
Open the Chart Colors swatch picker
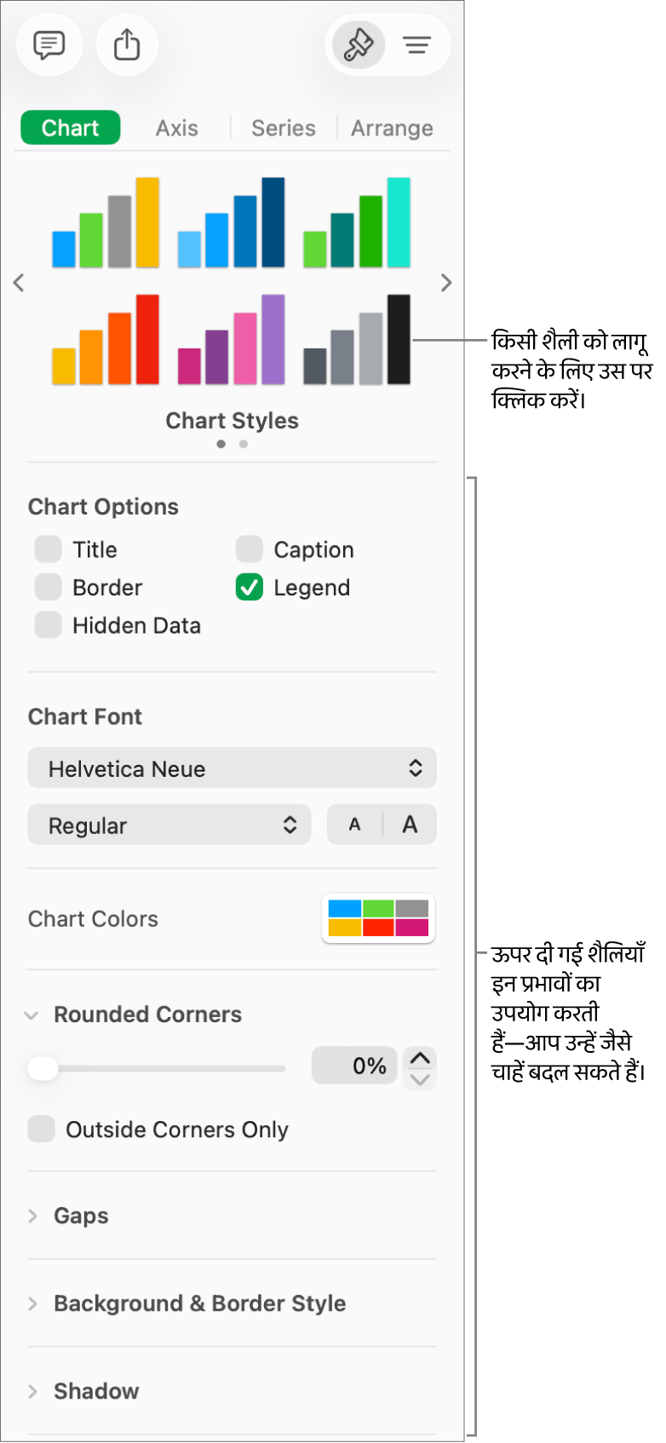click(378, 918)
